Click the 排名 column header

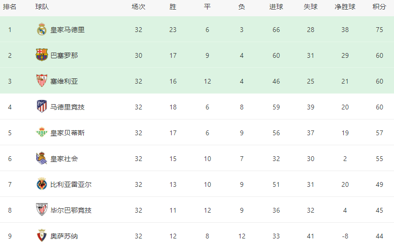click(10, 7)
